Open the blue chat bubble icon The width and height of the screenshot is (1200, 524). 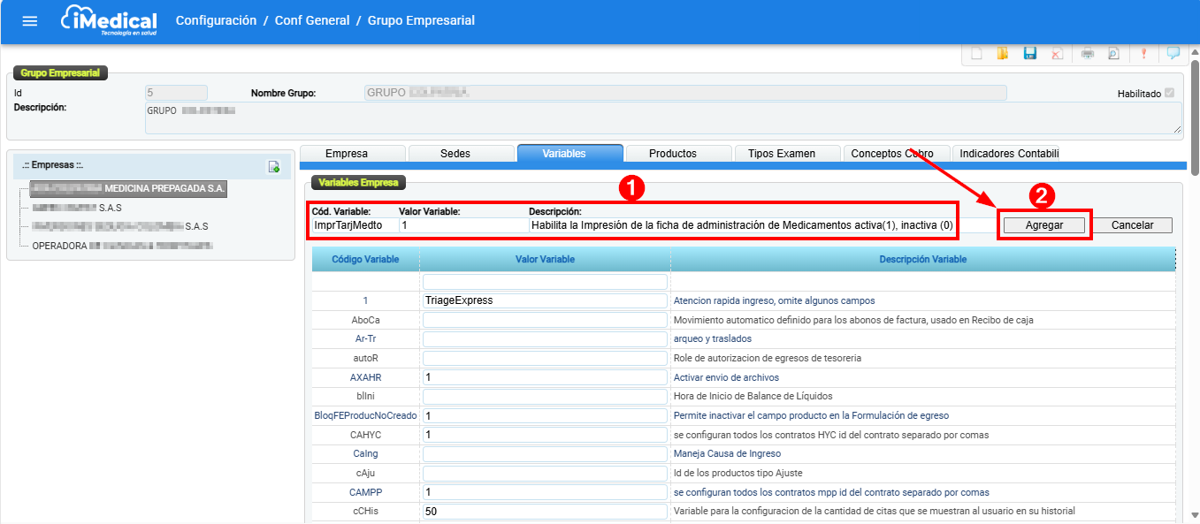tap(1173, 53)
